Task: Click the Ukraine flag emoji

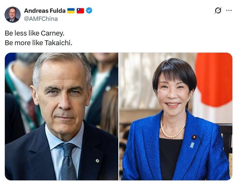Action: pos(71,11)
